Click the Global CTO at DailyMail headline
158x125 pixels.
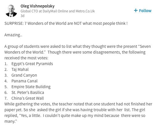58,11
